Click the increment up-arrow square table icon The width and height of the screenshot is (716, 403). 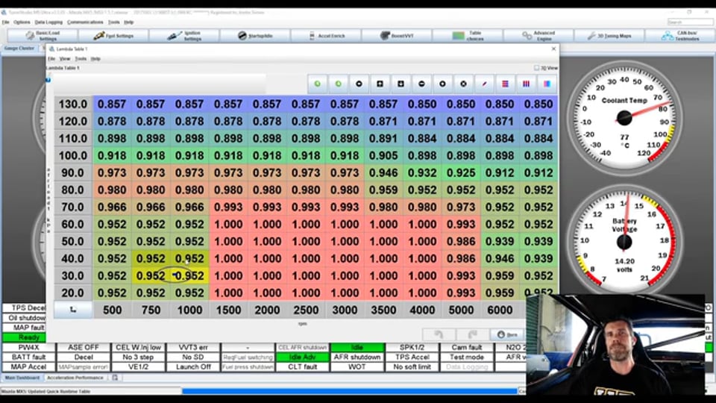(x=380, y=84)
